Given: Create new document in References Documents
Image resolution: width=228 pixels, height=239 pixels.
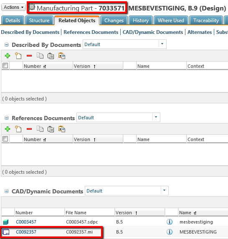Looking at the screenshot, I should pos(18,129).
